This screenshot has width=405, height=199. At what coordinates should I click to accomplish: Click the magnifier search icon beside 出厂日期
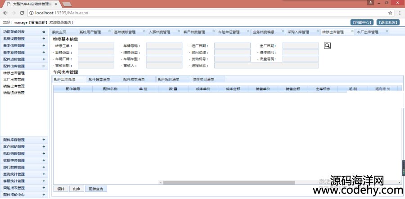(327, 45)
